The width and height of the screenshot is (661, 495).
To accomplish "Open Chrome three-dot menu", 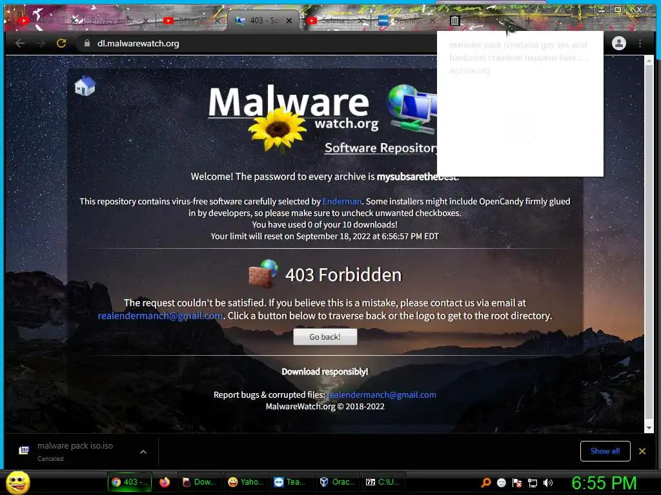I will tap(640, 43).
